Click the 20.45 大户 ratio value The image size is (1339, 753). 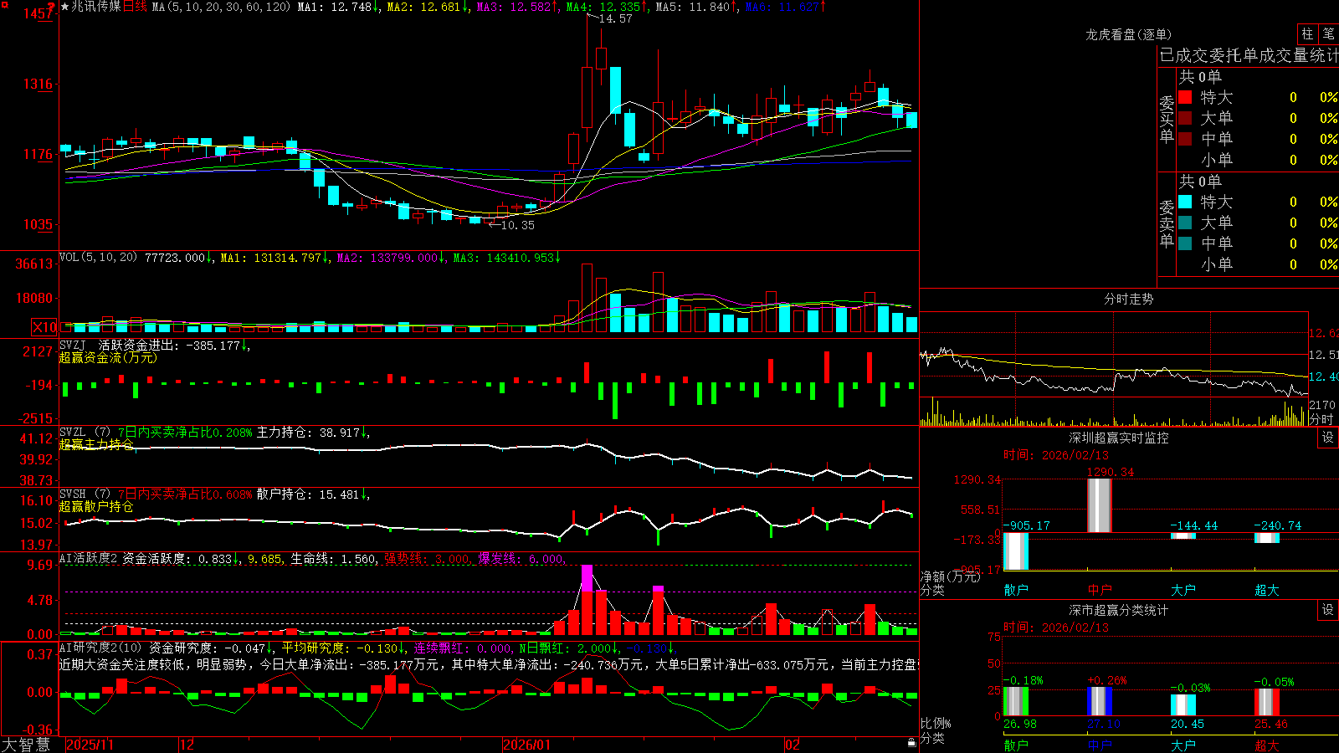pyautogui.click(x=1188, y=724)
